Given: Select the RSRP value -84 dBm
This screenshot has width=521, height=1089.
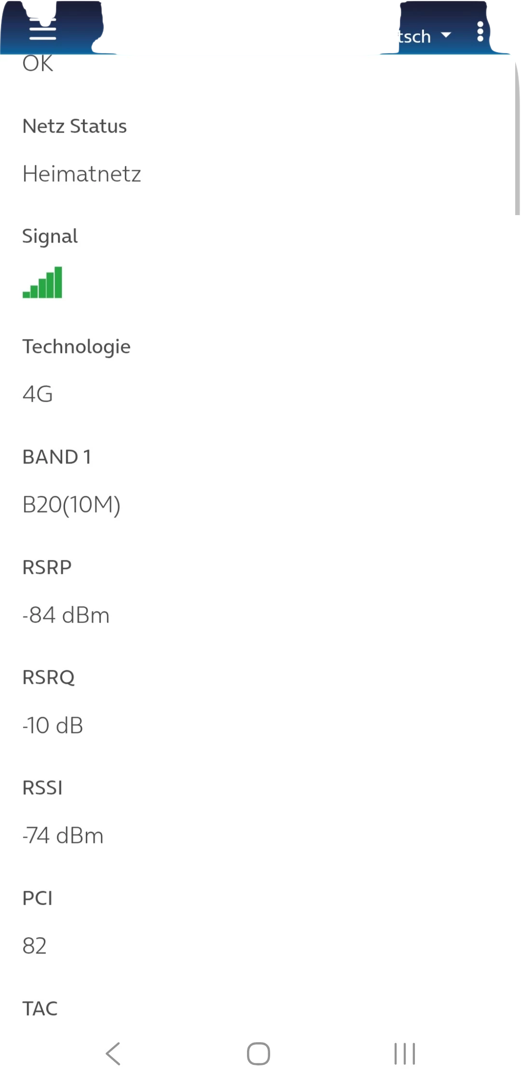Looking at the screenshot, I should coord(66,615).
